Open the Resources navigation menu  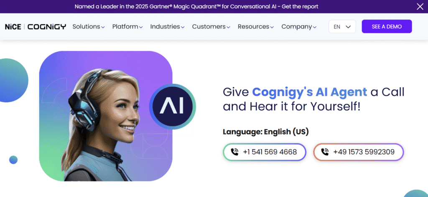[x=256, y=27]
